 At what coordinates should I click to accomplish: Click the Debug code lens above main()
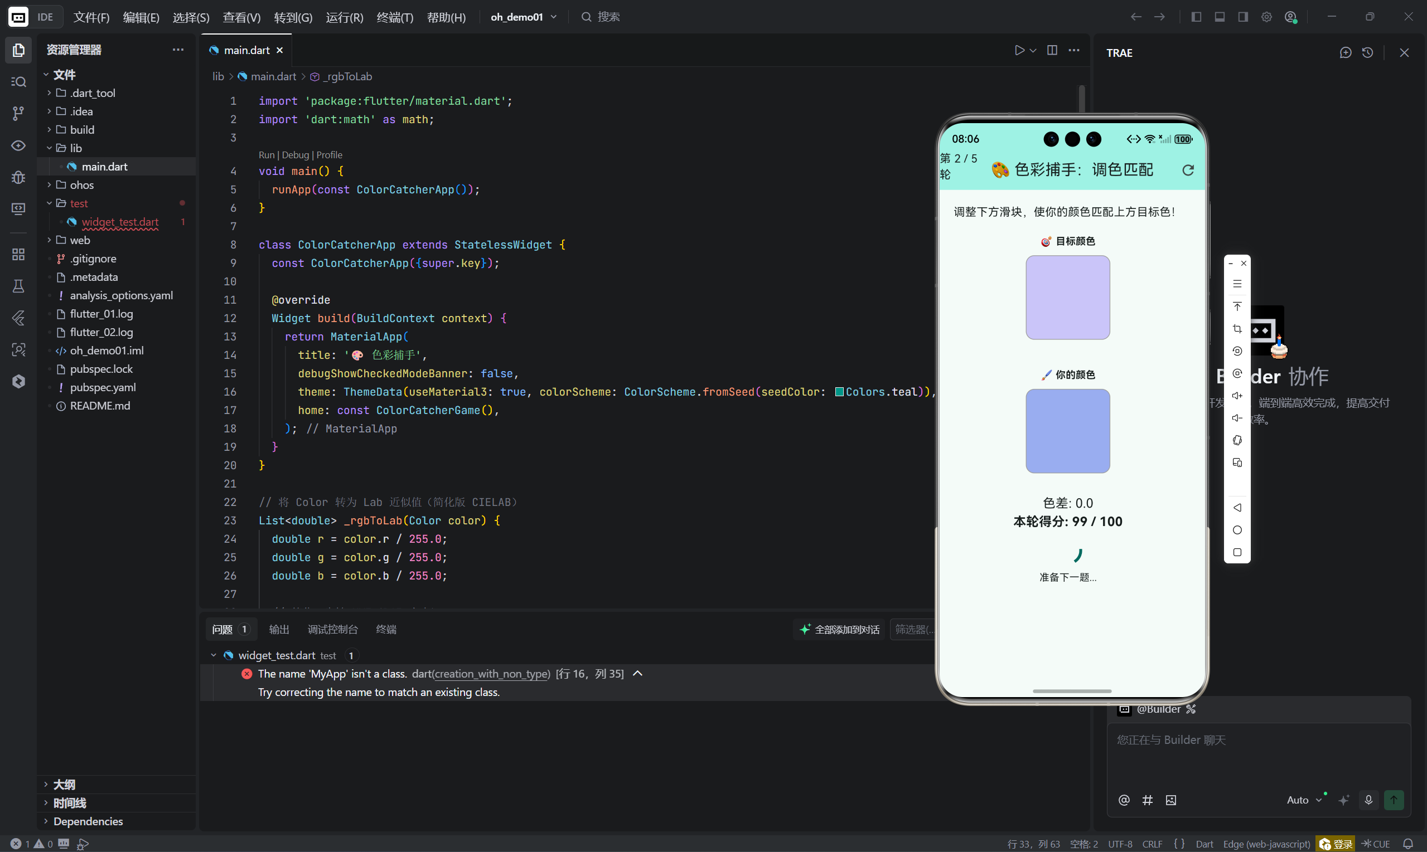click(296, 155)
